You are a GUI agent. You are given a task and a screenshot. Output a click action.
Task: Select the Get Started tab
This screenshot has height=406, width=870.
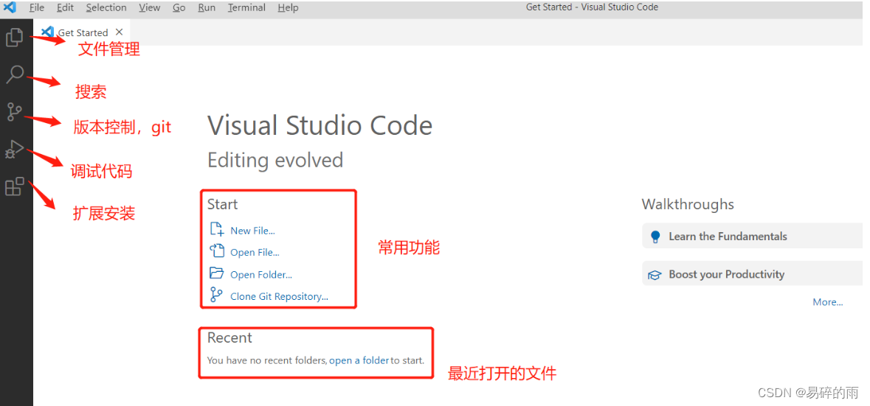pyautogui.click(x=82, y=32)
